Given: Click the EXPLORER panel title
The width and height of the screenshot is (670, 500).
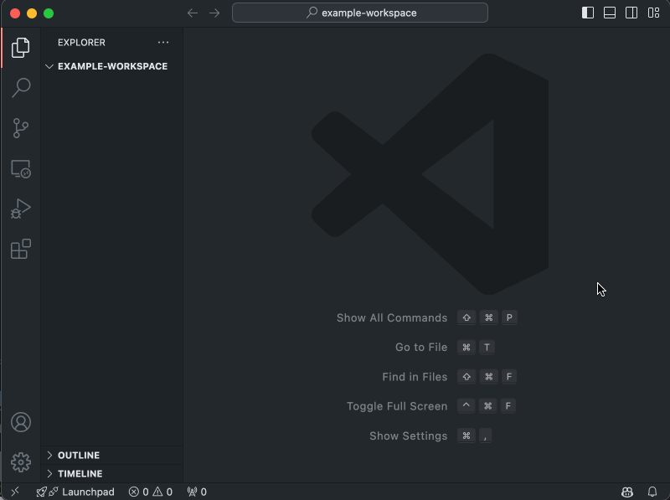Looking at the screenshot, I should coord(81,43).
